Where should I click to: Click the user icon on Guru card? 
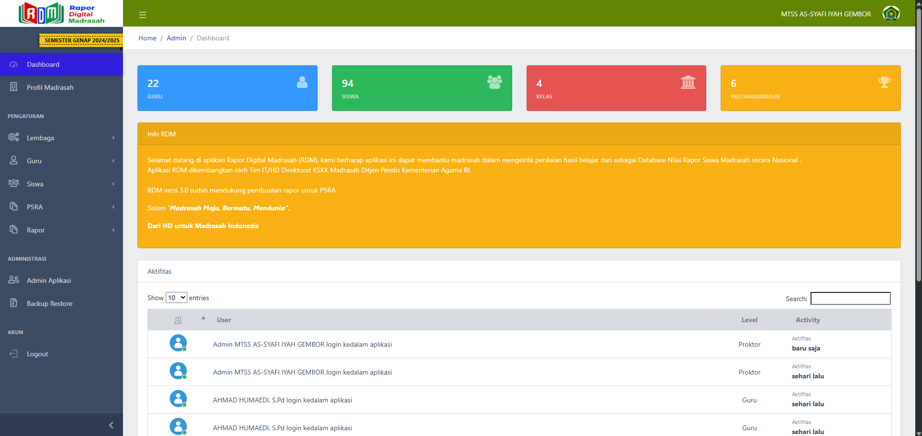[302, 82]
